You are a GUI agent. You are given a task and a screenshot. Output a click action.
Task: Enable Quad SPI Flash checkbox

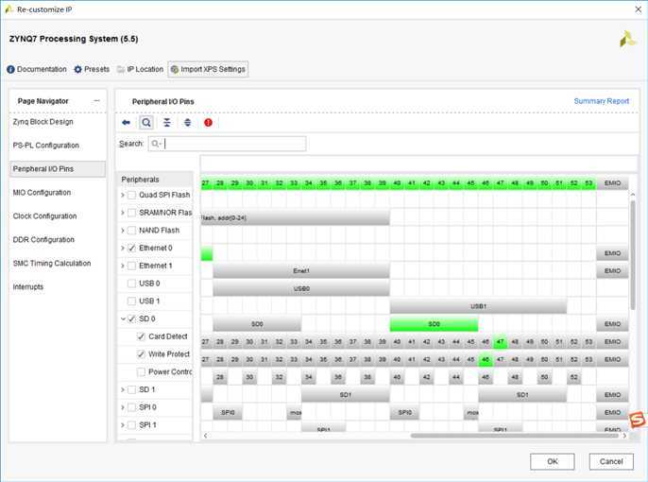click(132, 195)
